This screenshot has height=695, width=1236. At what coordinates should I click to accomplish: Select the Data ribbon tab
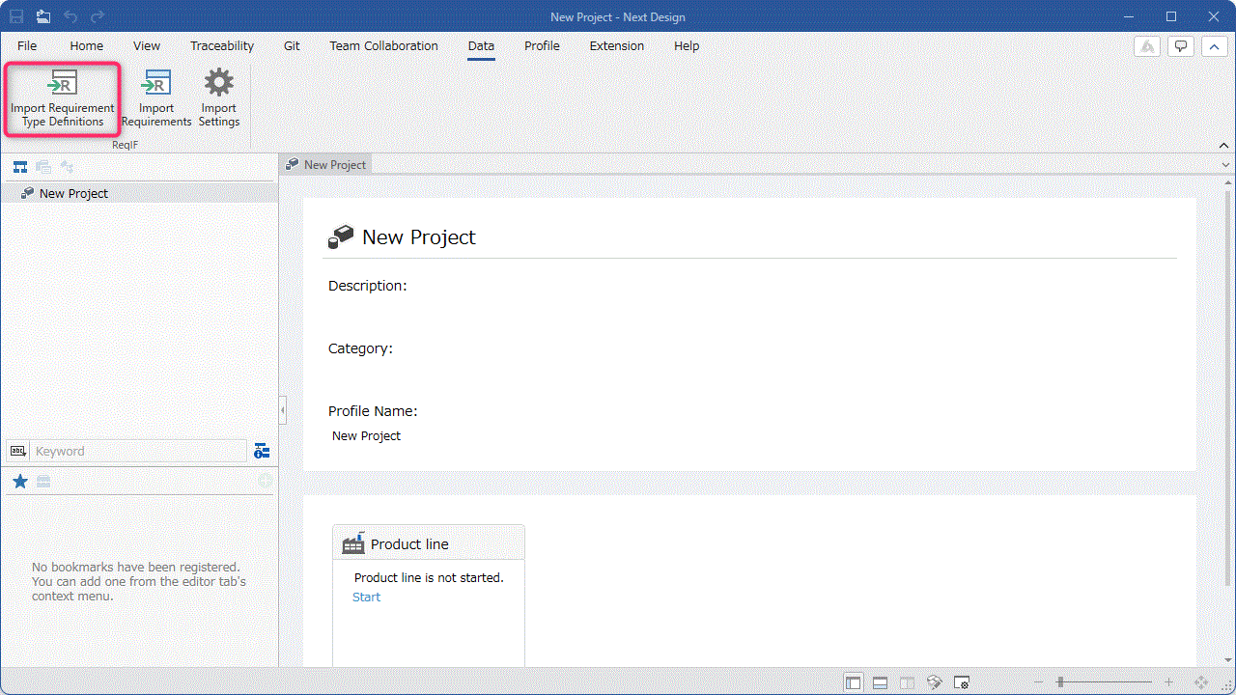[481, 45]
